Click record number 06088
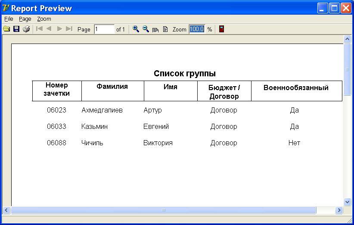This screenshot has width=354, height=225. [x=56, y=143]
